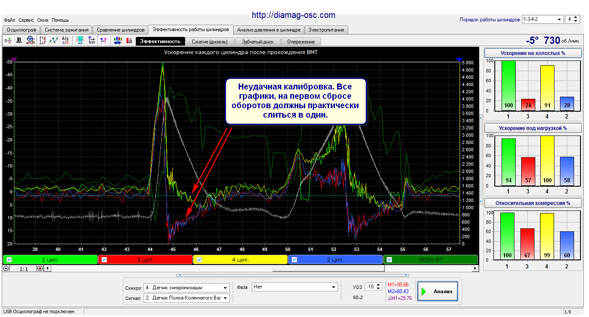Click the 730 об./мин. RPM readout

(562, 41)
